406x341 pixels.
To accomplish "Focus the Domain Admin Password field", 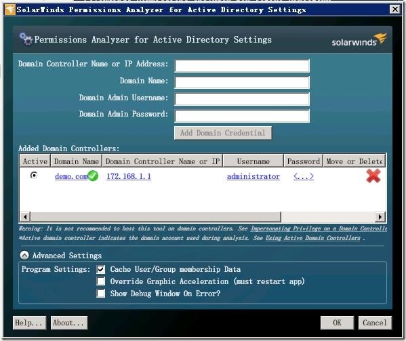I will point(242,116).
